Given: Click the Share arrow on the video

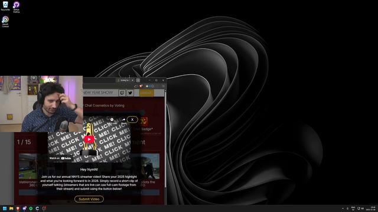Looking at the screenshot, I should click(x=123, y=120).
